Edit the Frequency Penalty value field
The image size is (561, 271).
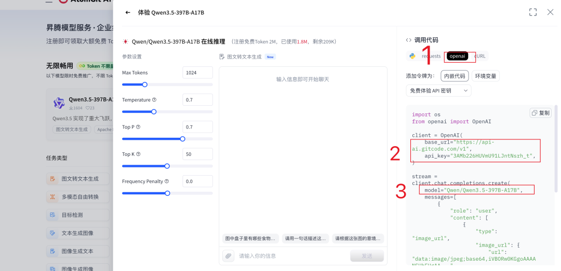pos(197,181)
